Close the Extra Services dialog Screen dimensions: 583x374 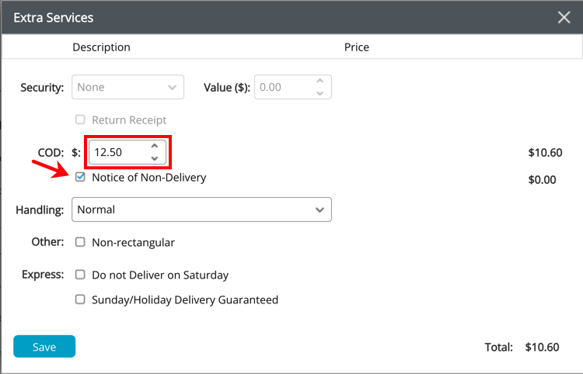click(x=564, y=17)
